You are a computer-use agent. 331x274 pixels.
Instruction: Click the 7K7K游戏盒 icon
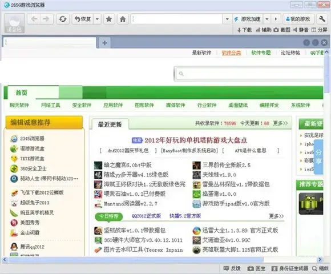[14, 159]
